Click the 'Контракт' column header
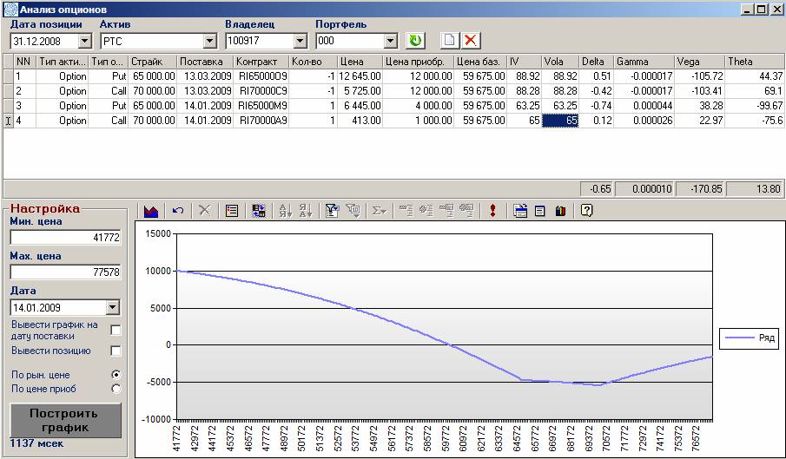 (261, 62)
